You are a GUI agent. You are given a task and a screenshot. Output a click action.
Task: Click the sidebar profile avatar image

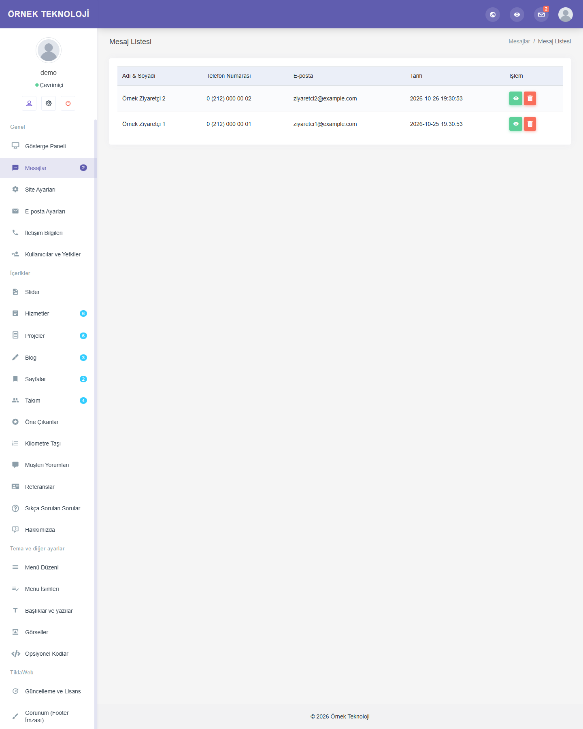49,50
